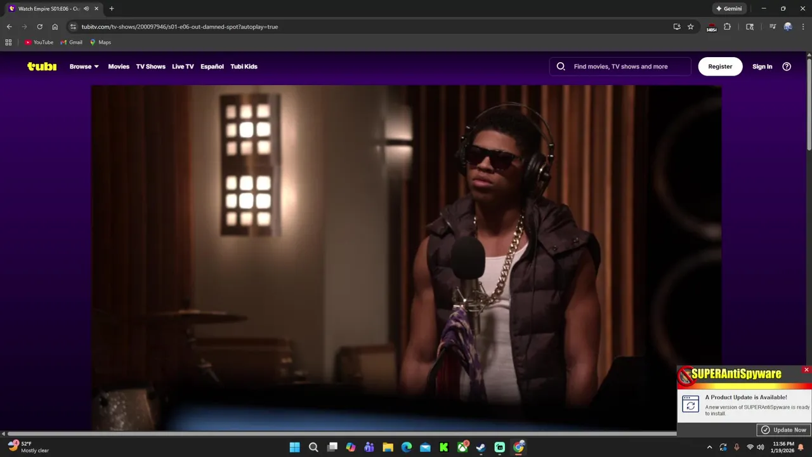Show hidden system tray icons
The height and width of the screenshot is (457, 812).
pyautogui.click(x=709, y=447)
